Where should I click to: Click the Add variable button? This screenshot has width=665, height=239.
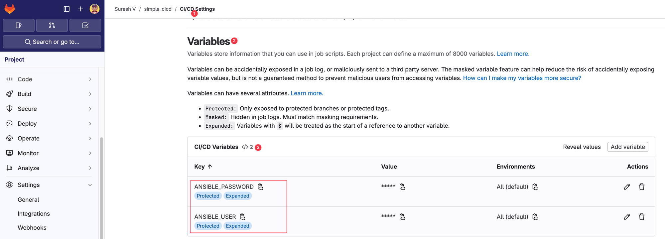coord(628,147)
